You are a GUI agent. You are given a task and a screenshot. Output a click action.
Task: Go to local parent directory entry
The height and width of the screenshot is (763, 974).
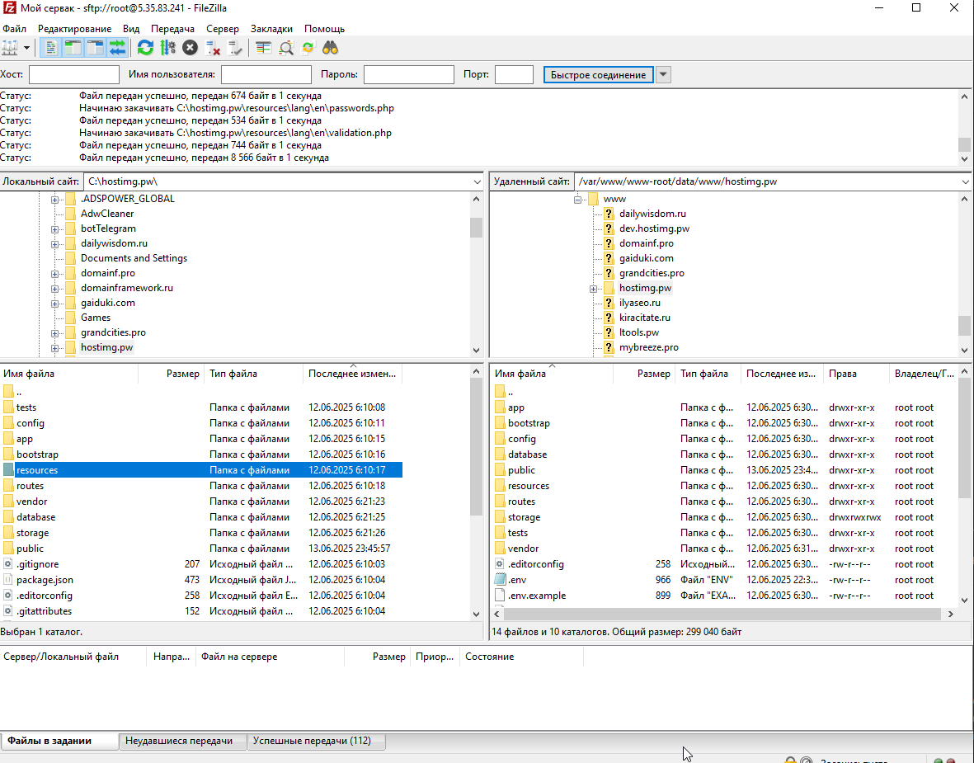tap(202, 392)
